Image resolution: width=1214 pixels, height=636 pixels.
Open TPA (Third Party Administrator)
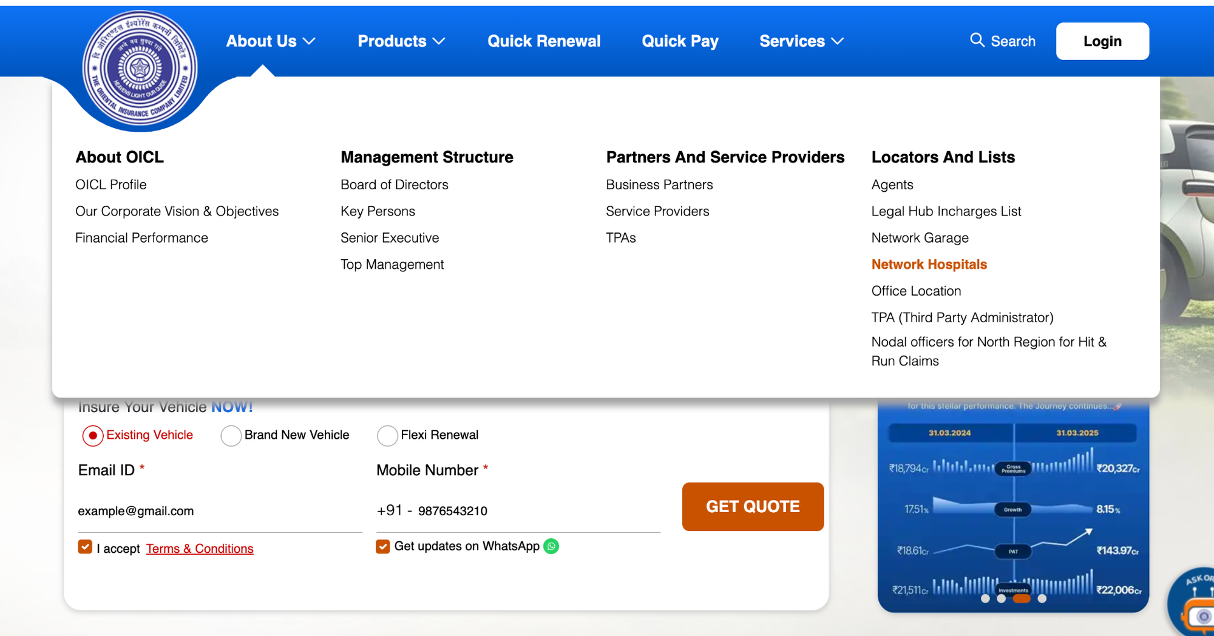(x=963, y=318)
